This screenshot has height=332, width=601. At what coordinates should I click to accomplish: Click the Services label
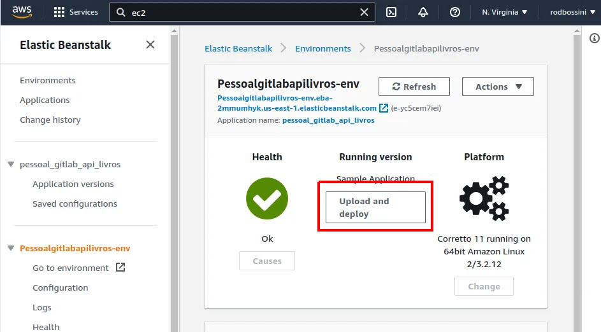point(83,12)
